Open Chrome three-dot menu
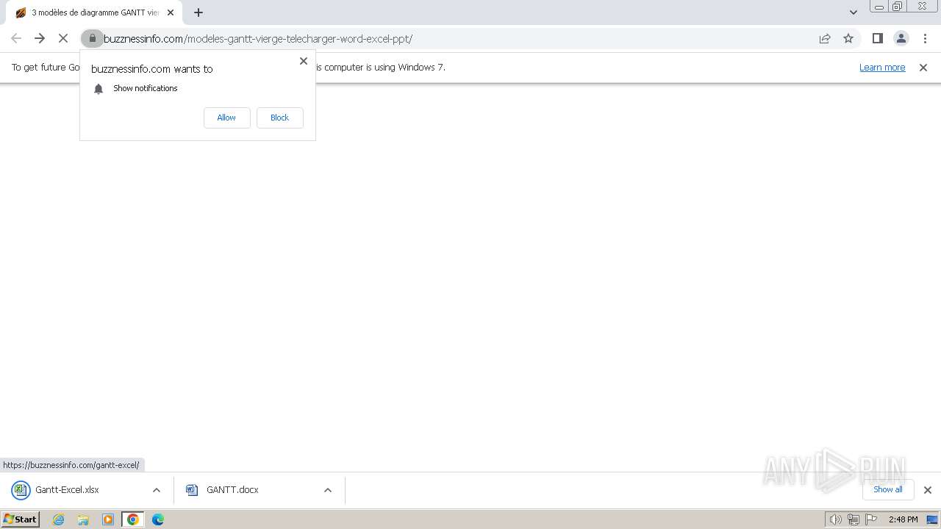941x529 pixels. tap(926, 38)
